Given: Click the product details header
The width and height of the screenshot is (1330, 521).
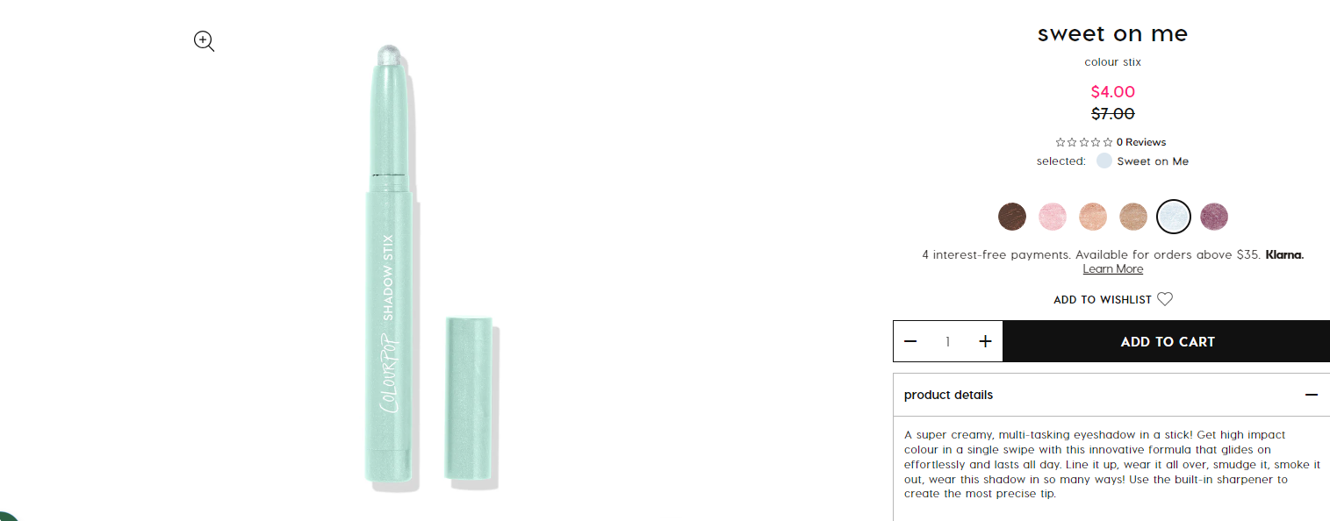Looking at the screenshot, I should (1111, 395).
